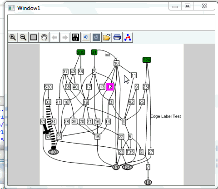
Task: Click graph node T35
Action: [130, 152]
